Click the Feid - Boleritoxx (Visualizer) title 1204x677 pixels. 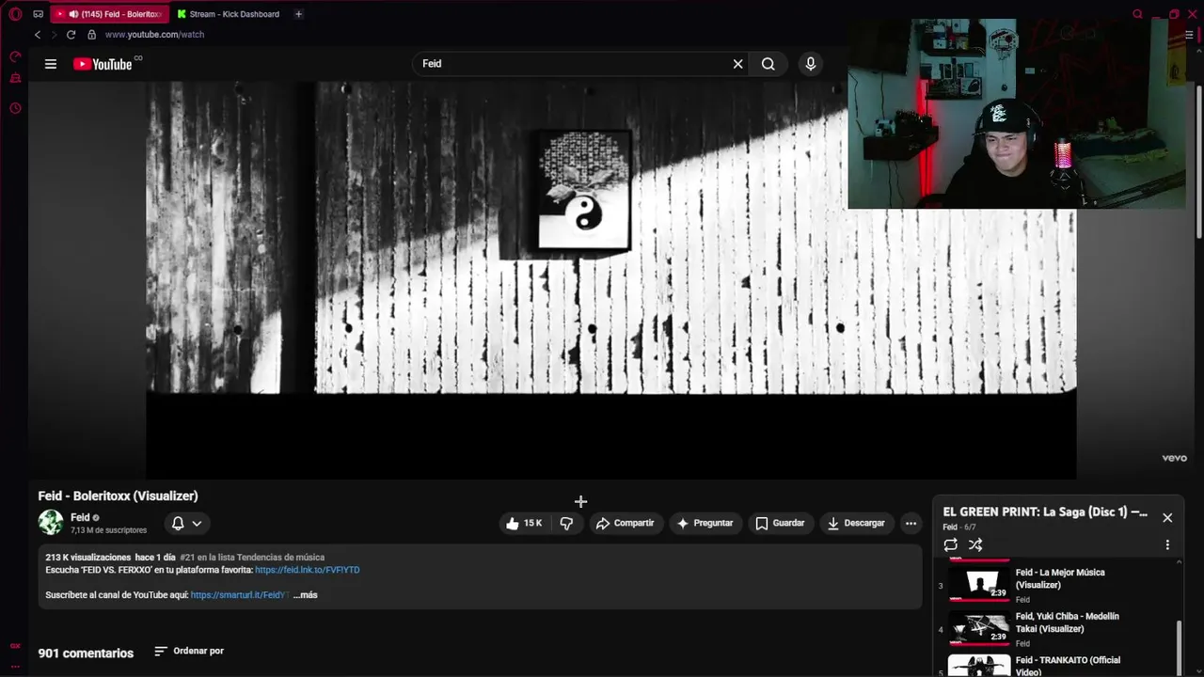click(x=118, y=496)
